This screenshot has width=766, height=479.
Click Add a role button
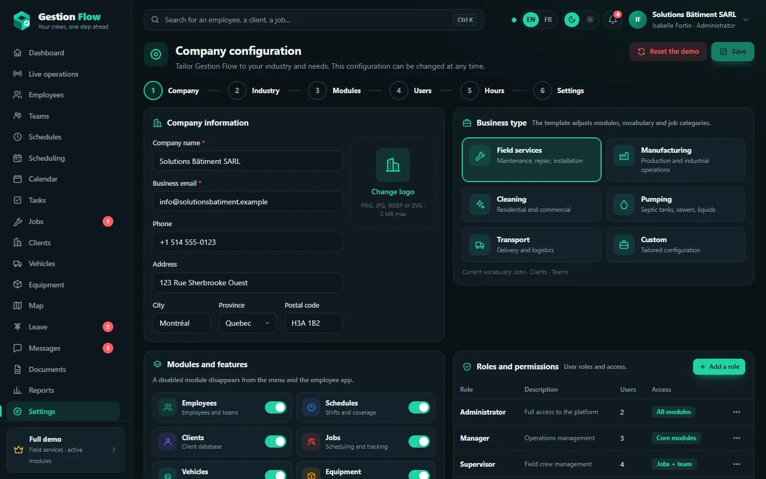[719, 367]
